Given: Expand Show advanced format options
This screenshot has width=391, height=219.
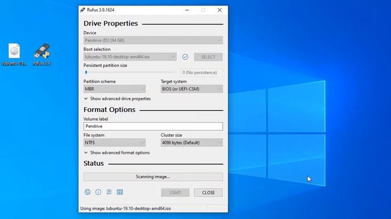Looking at the screenshot, I should [x=117, y=153].
